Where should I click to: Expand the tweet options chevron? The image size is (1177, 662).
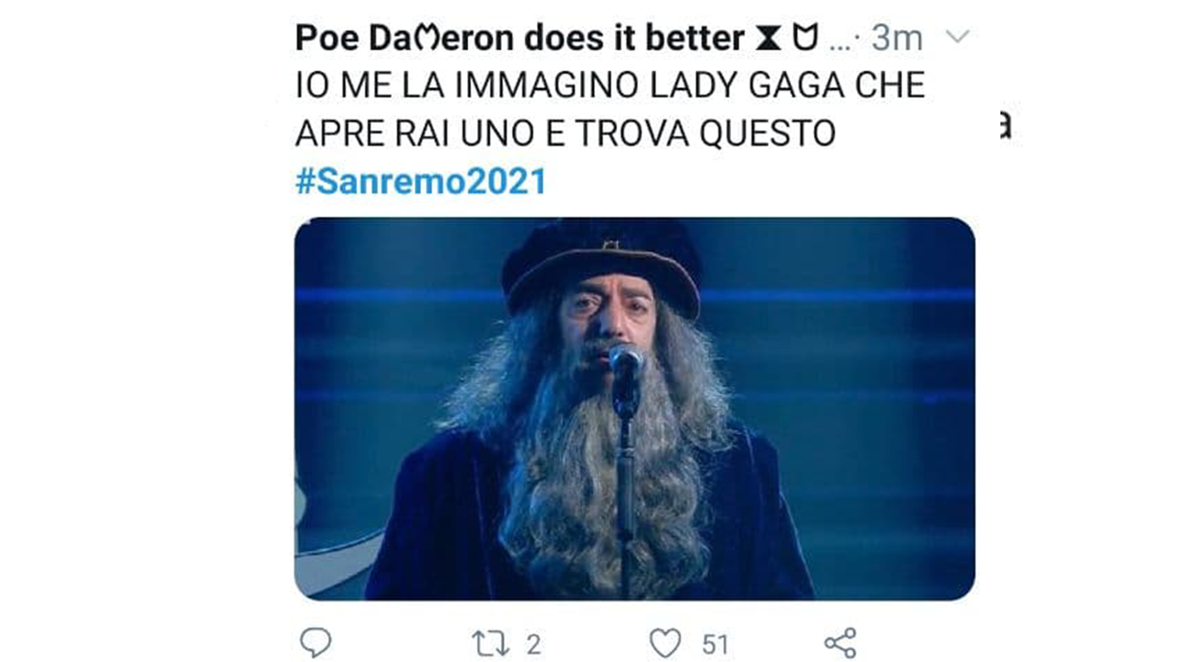(957, 37)
